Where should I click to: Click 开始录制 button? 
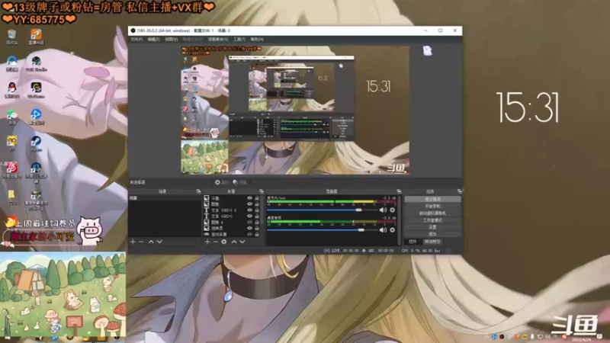click(x=432, y=206)
